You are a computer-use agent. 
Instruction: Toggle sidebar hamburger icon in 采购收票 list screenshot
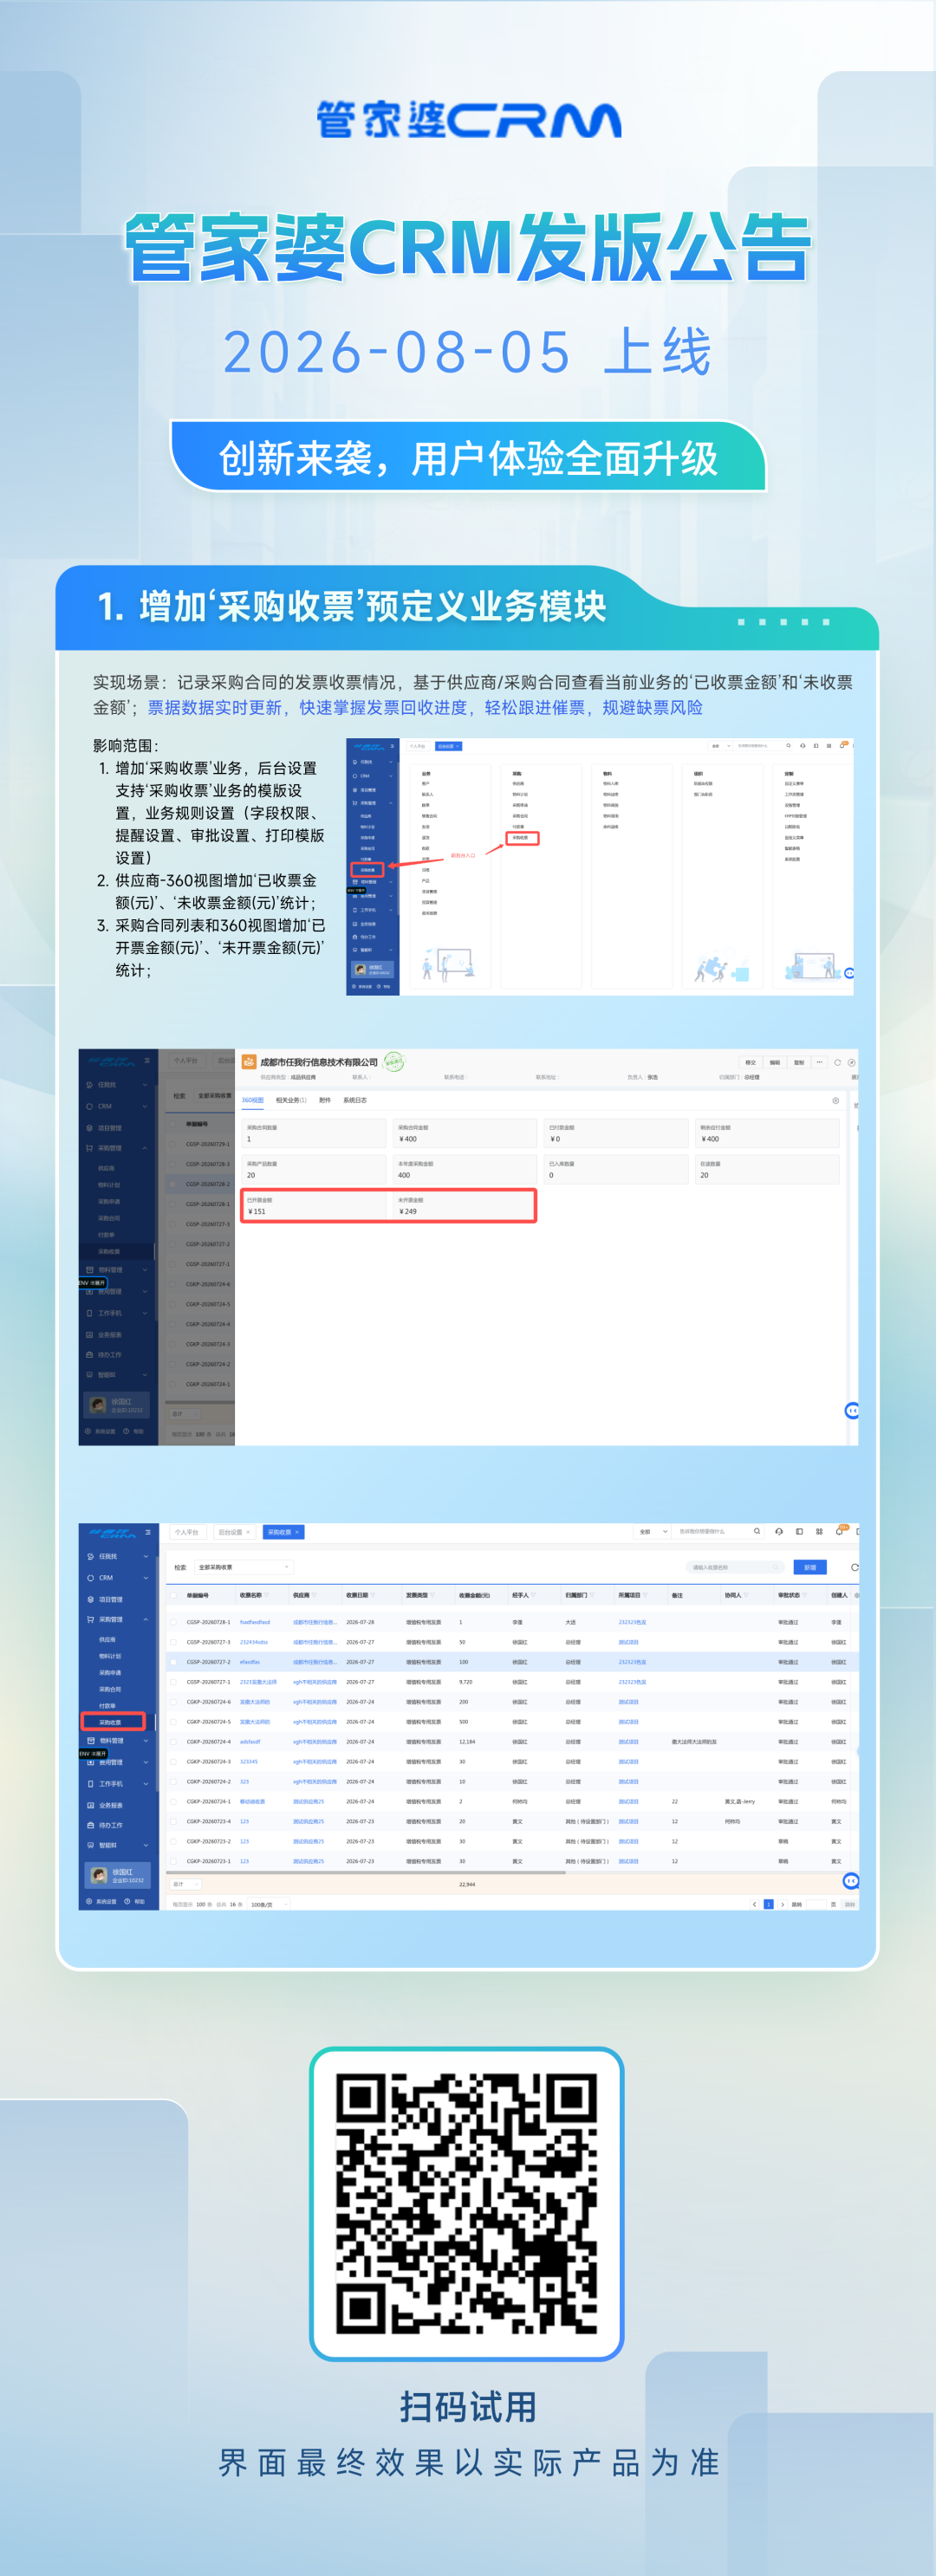coord(148,1532)
